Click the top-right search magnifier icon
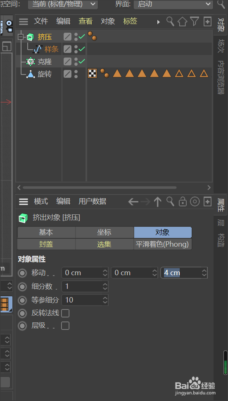Screen dimensions: 228x401 (x=221, y=4)
